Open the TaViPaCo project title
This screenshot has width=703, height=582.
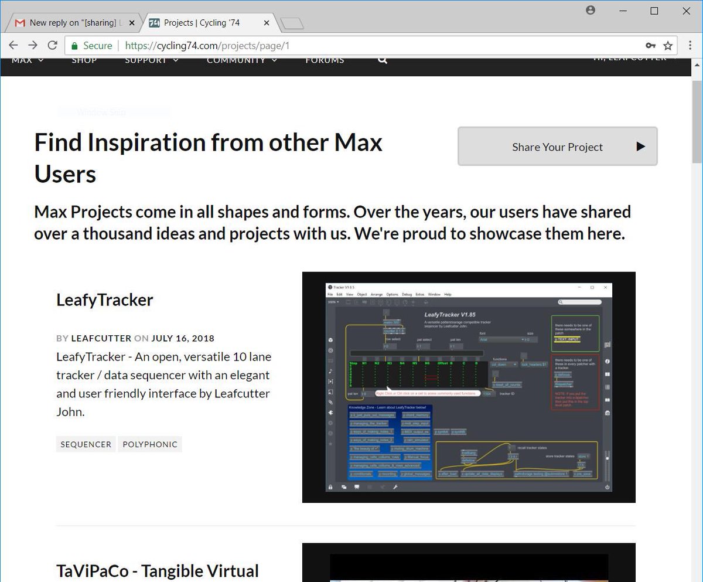[x=158, y=571]
